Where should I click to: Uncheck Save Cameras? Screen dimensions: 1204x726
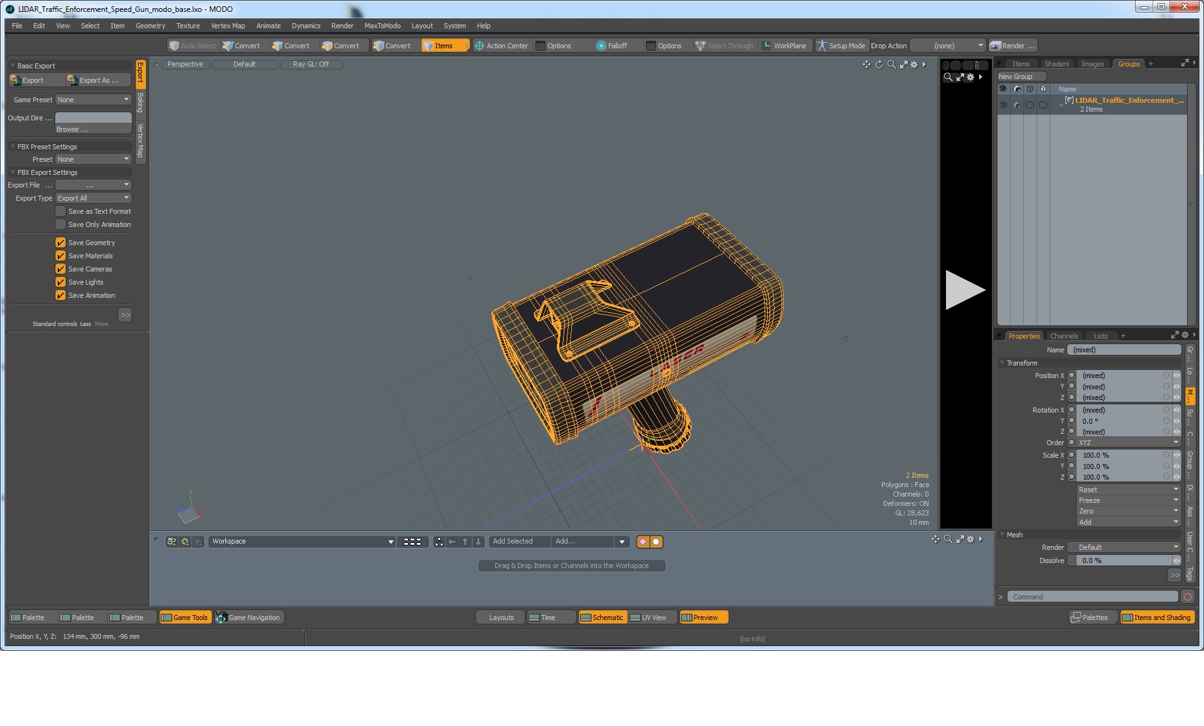tap(60, 269)
